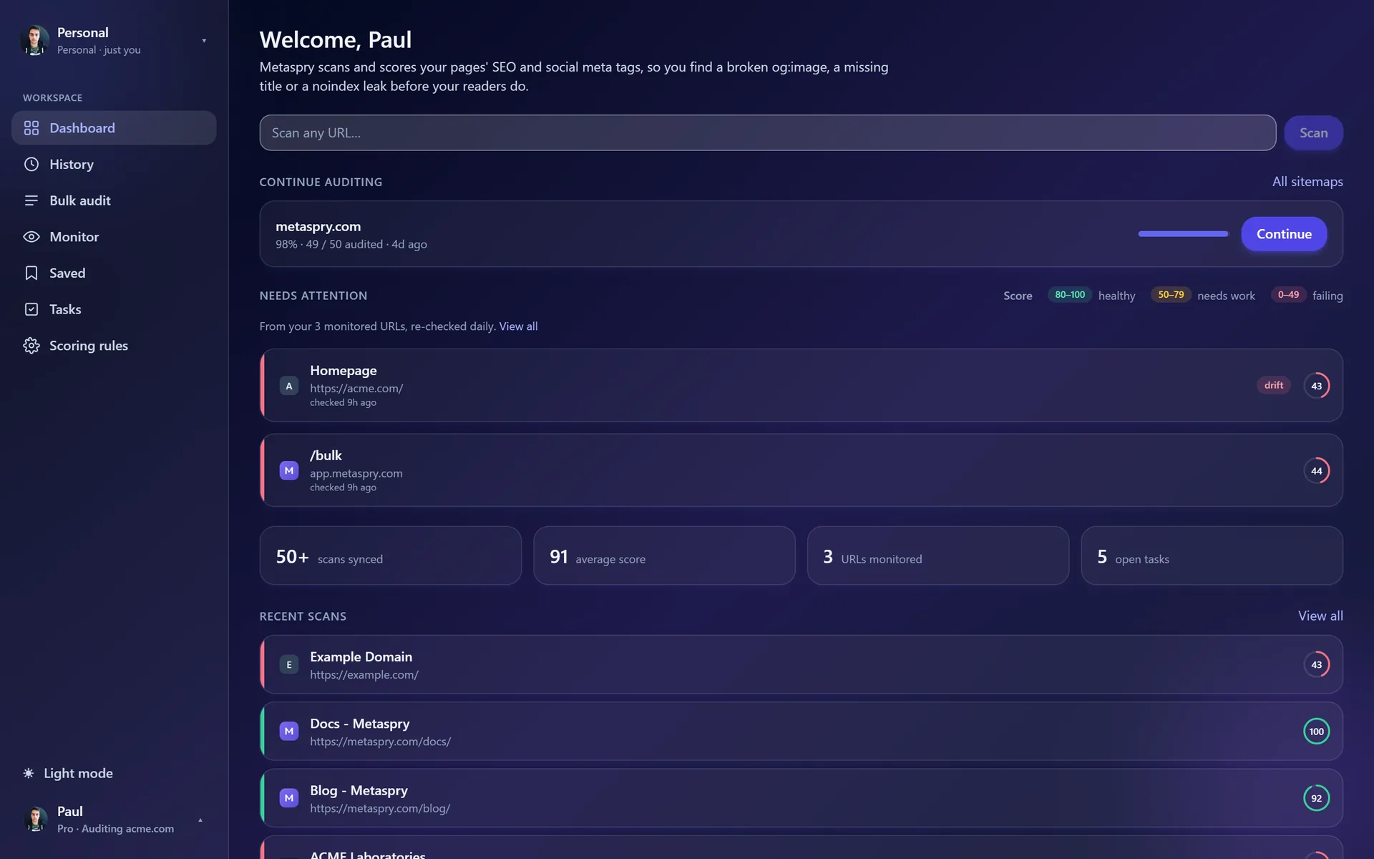Click score ring 43 on Homepage row
This screenshot has height=859, width=1374.
click(x=1317, y=386)
